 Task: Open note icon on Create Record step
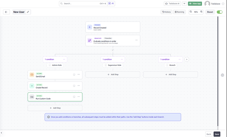tap(74, 86)
